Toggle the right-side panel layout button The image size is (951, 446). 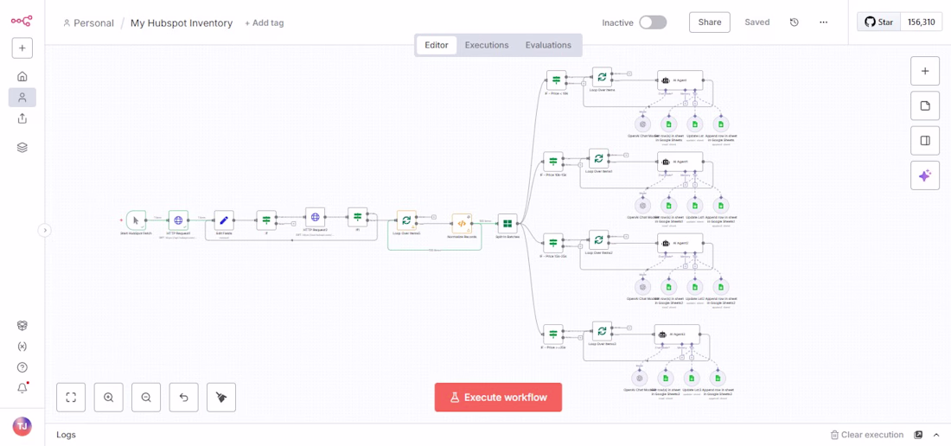point(924,141)
